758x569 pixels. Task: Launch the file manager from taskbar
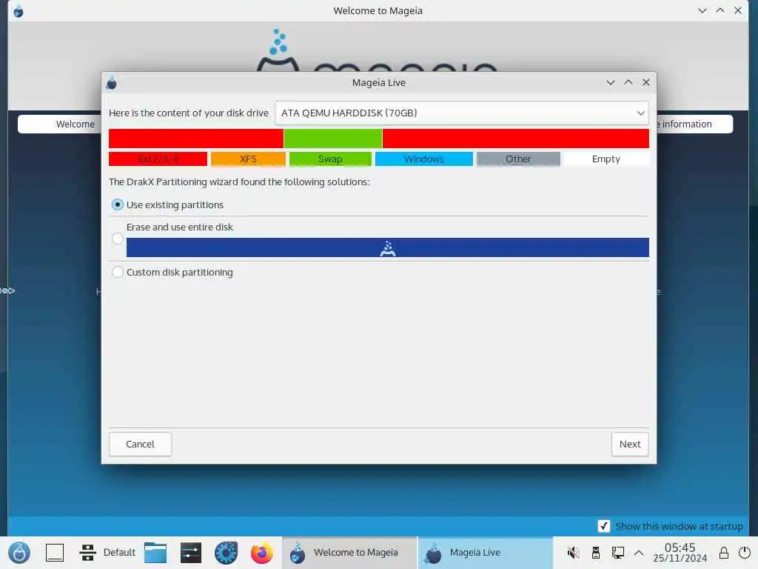point(155,553)
